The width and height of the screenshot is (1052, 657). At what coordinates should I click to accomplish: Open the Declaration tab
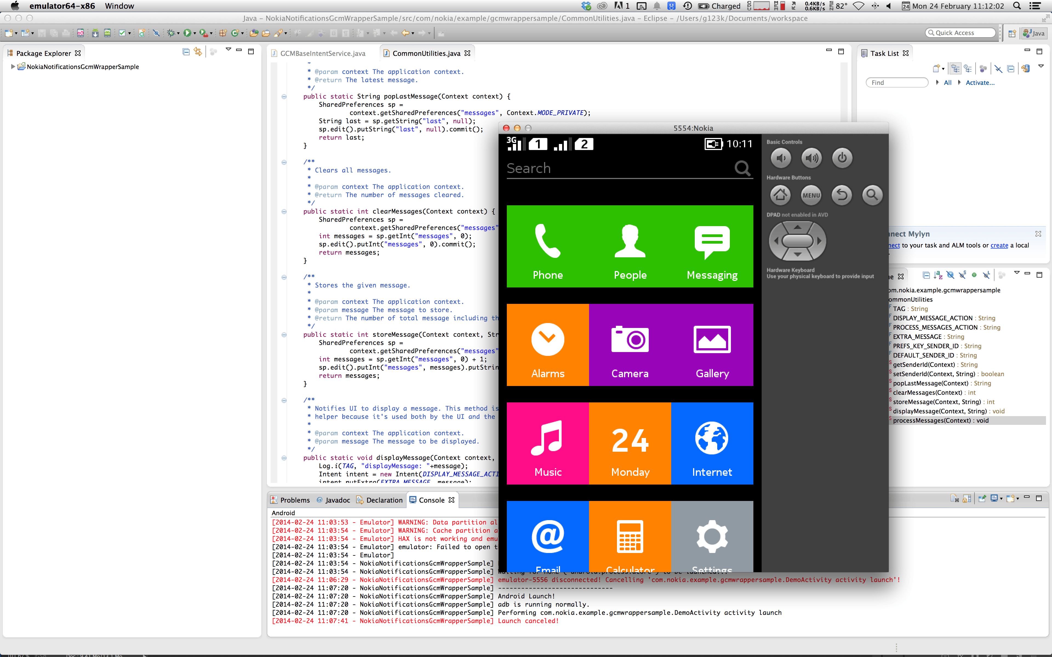pos(379,500)
